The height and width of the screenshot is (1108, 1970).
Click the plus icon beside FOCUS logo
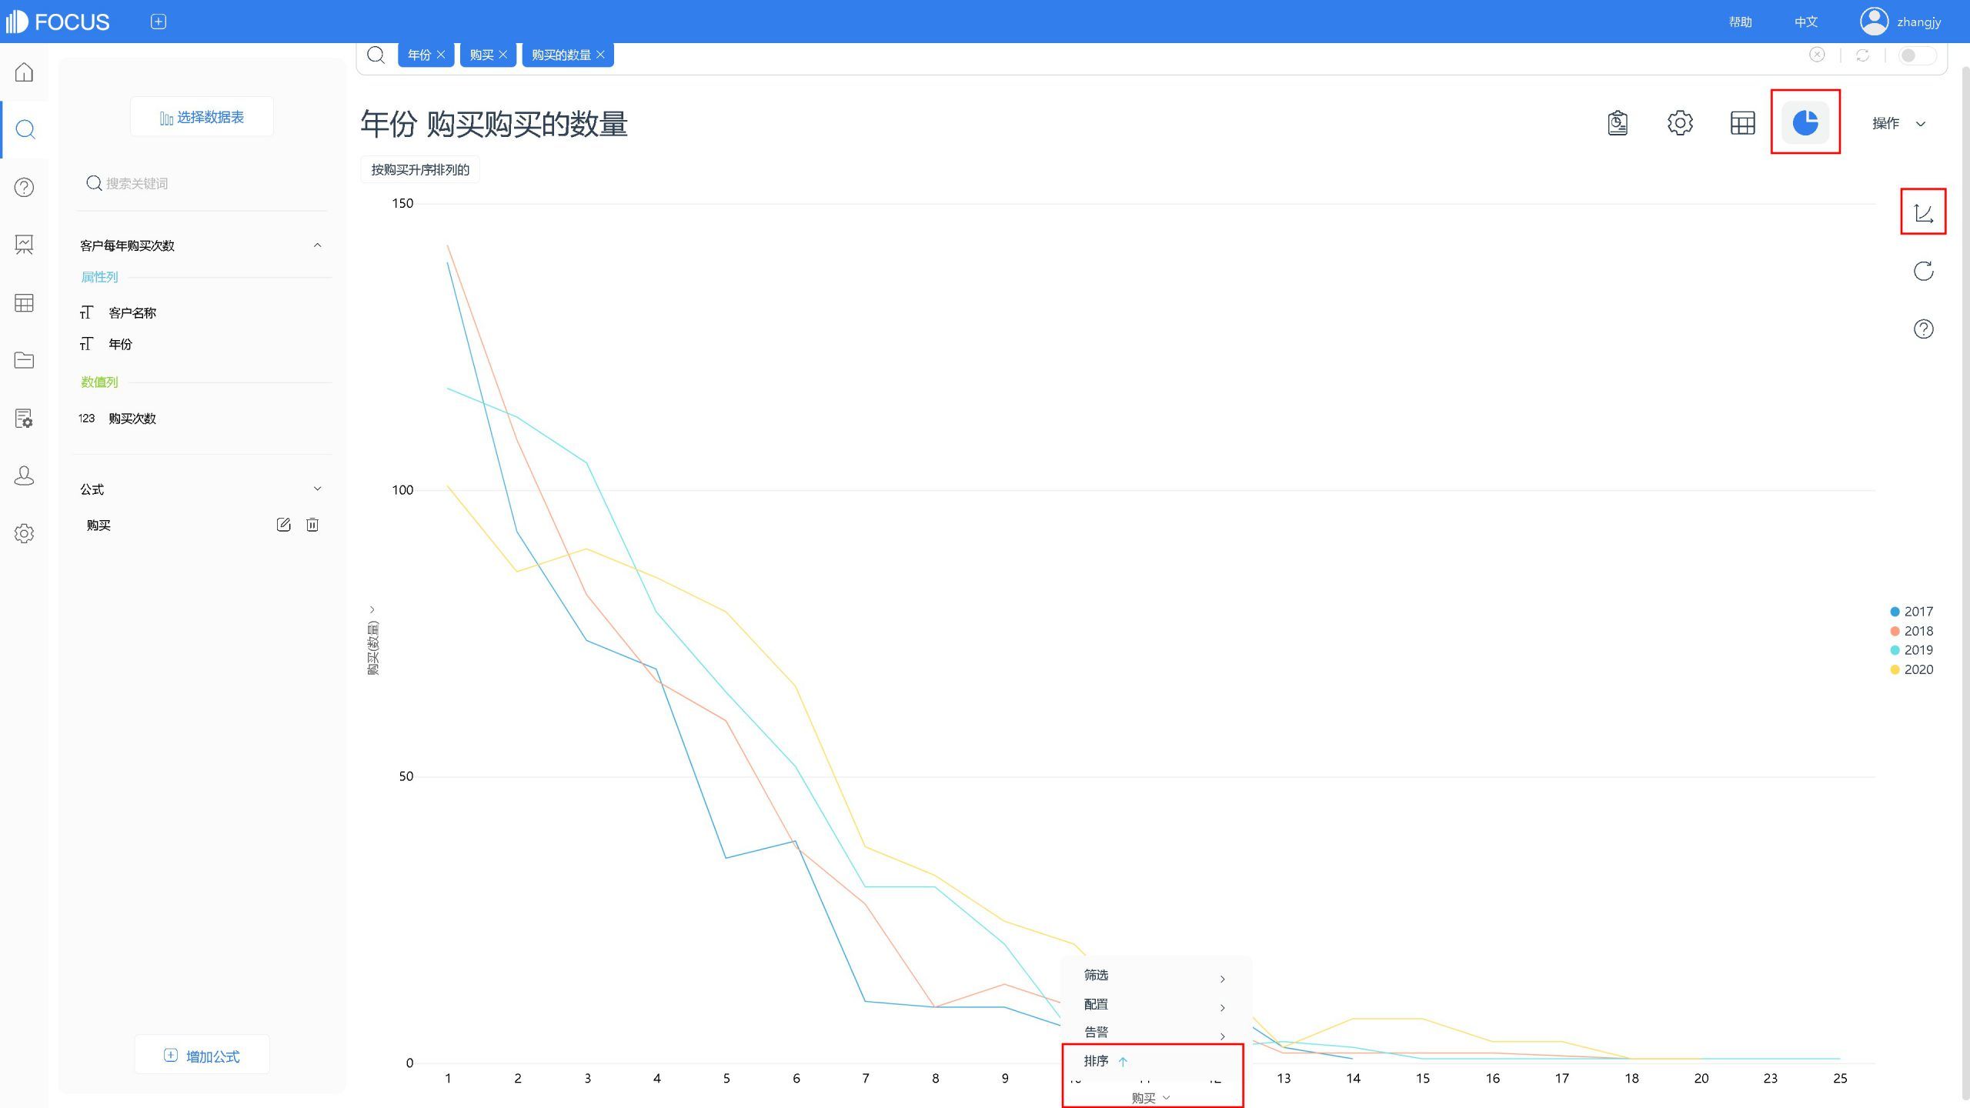click(159, 22)
